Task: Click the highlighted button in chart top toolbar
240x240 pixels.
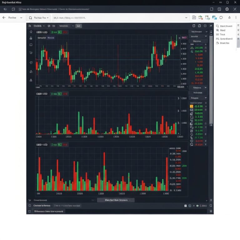Action: coord(78,26)
